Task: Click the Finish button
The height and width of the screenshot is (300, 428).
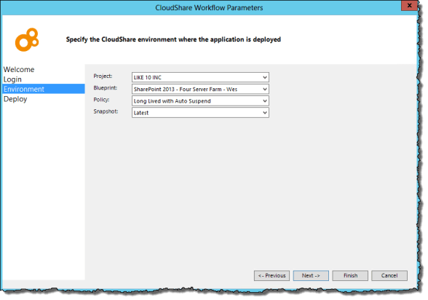Action: click(350, 275)
